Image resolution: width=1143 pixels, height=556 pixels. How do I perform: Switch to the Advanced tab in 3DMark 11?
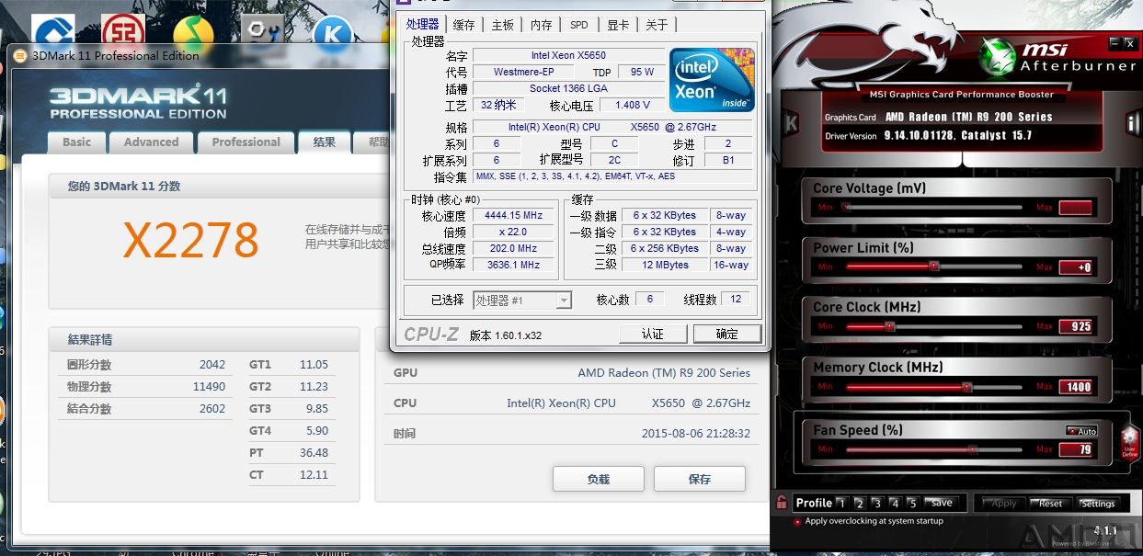(x=152, y=142)
